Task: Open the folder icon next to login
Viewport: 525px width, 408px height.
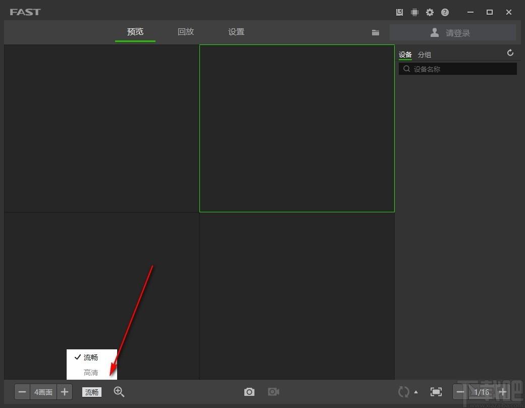Action: tap(376, 32)
